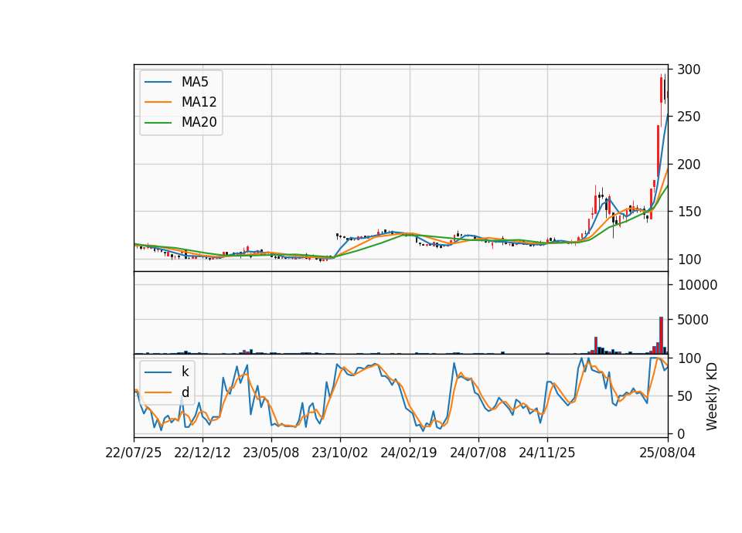Screen dimensions: 742x533
Task: Click the blue MA5 legend line sample
Action: pos(158,83)
